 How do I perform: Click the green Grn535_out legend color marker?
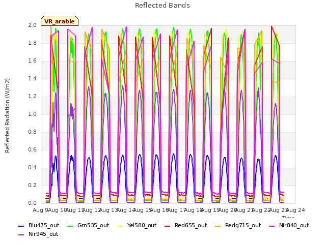tap(70, 226)
